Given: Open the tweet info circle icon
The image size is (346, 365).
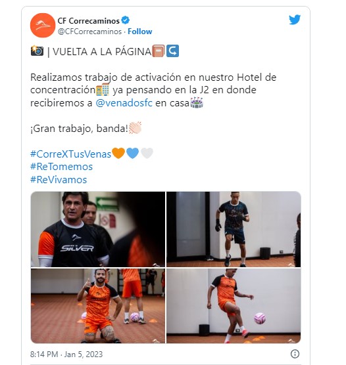Looking at the screenshot, I should coord(295,354).
